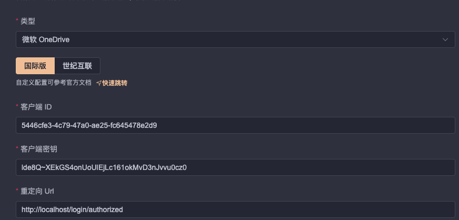Screen dimensions: 459x220
Task: Click the 类型 field label
Action: 28,21
